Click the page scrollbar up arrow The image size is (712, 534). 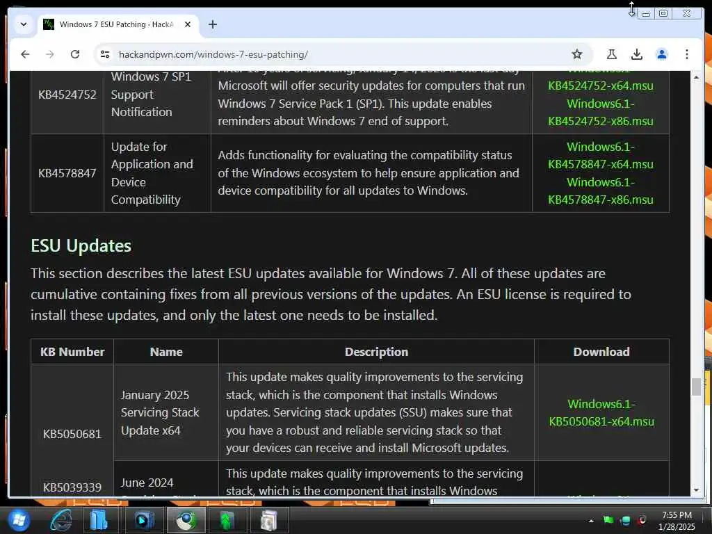click(x=696, y=78)
